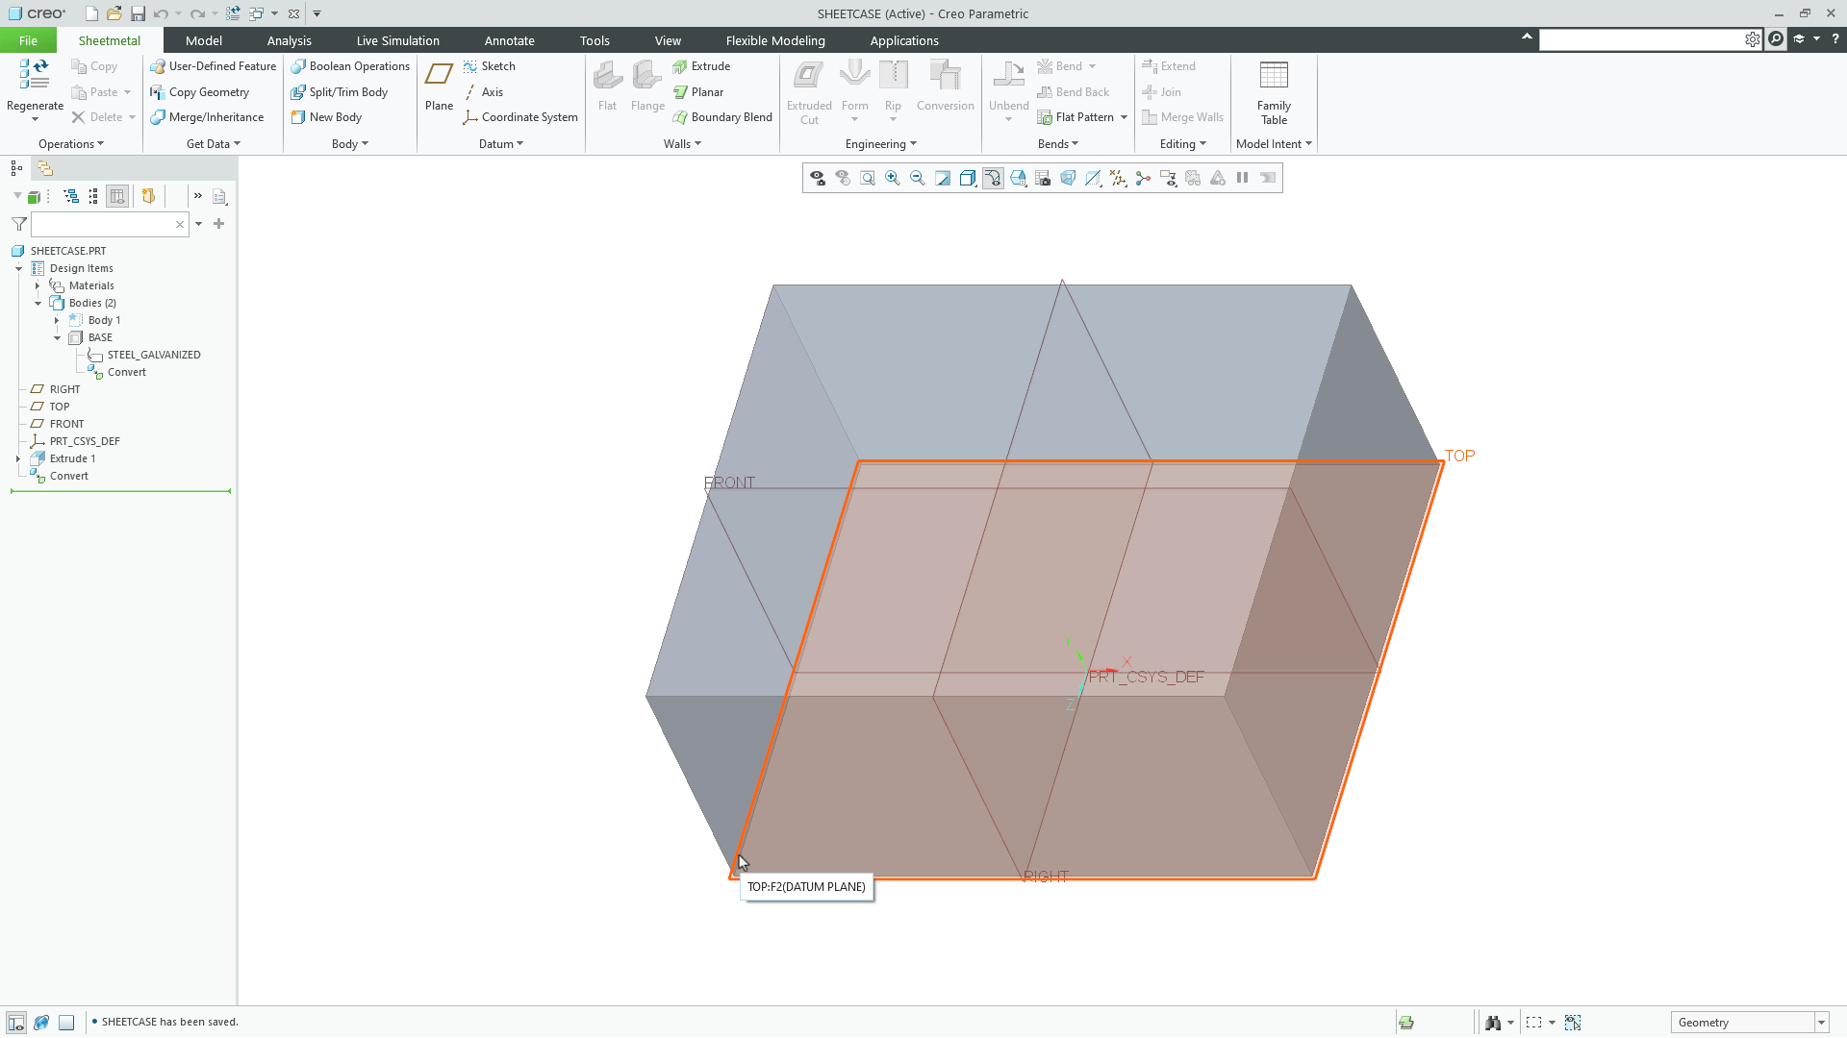
Task: Switch to the Analysis tab
Action: pyautogui.click(x=289, y=40)
